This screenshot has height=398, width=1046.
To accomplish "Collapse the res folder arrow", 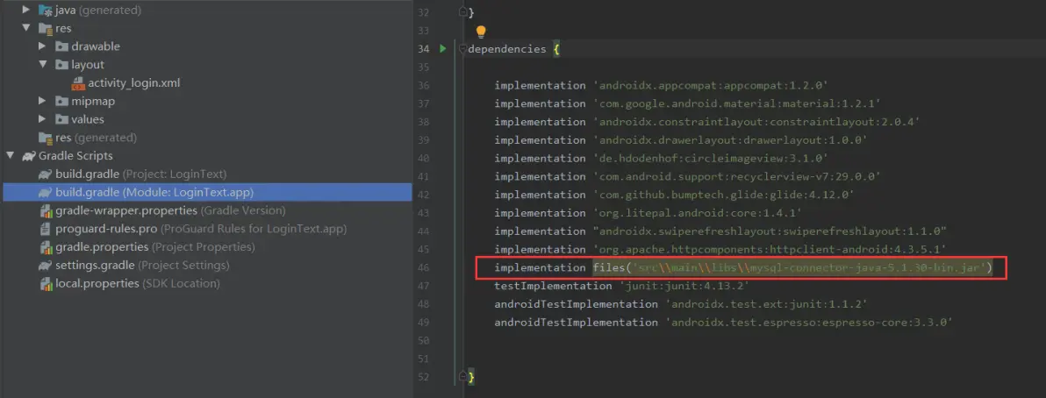I will [26, 28].
